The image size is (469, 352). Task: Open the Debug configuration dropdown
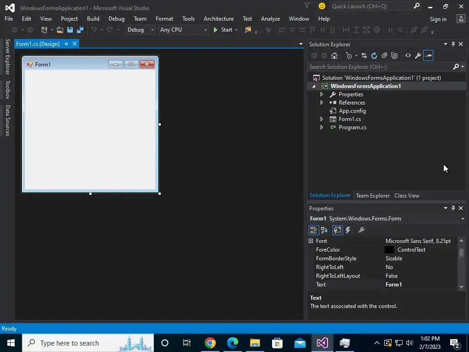(140, 30)
